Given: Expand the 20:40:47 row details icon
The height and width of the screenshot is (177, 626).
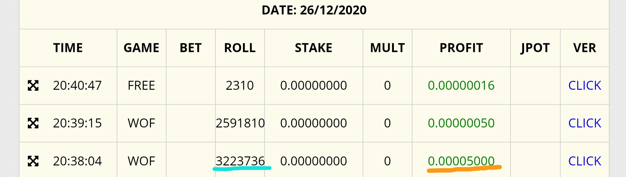Looking at the screenshot, I should coord(33,86).
